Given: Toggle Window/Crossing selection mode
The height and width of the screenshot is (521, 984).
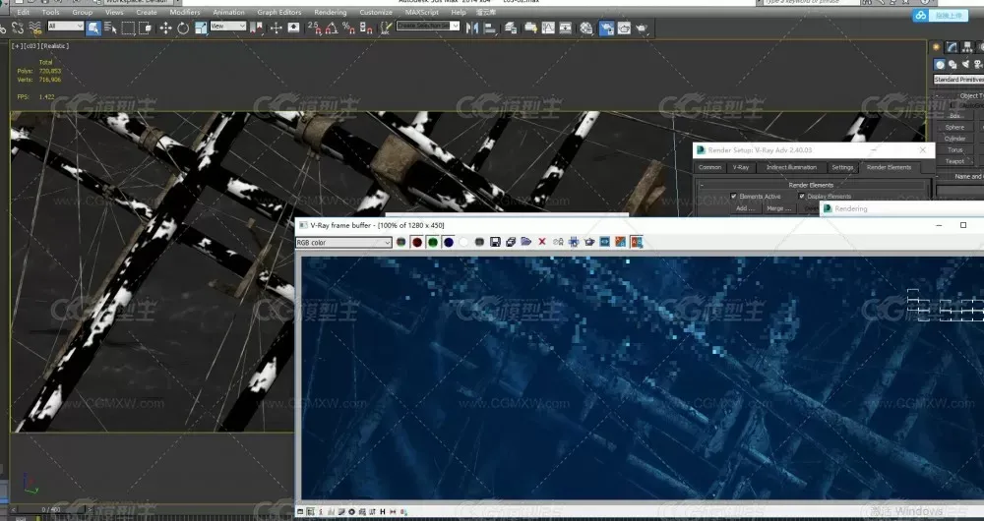Looking at the screenshot, I should click(146, 28).
